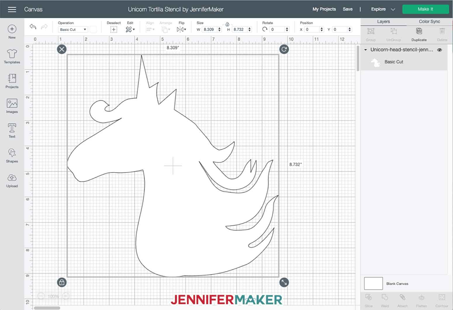Adjust the Width stepper arrows

tap(219, 30)
